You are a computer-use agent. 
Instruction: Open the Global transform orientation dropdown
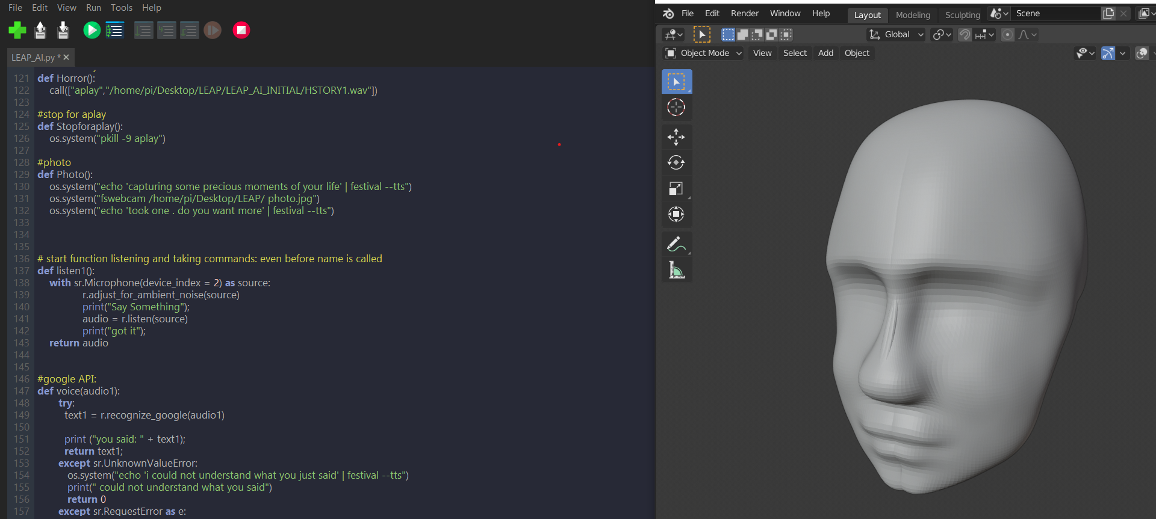896,35
